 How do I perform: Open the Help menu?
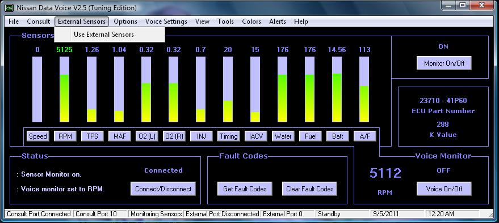pyautogui.click(x=301, y=22)
